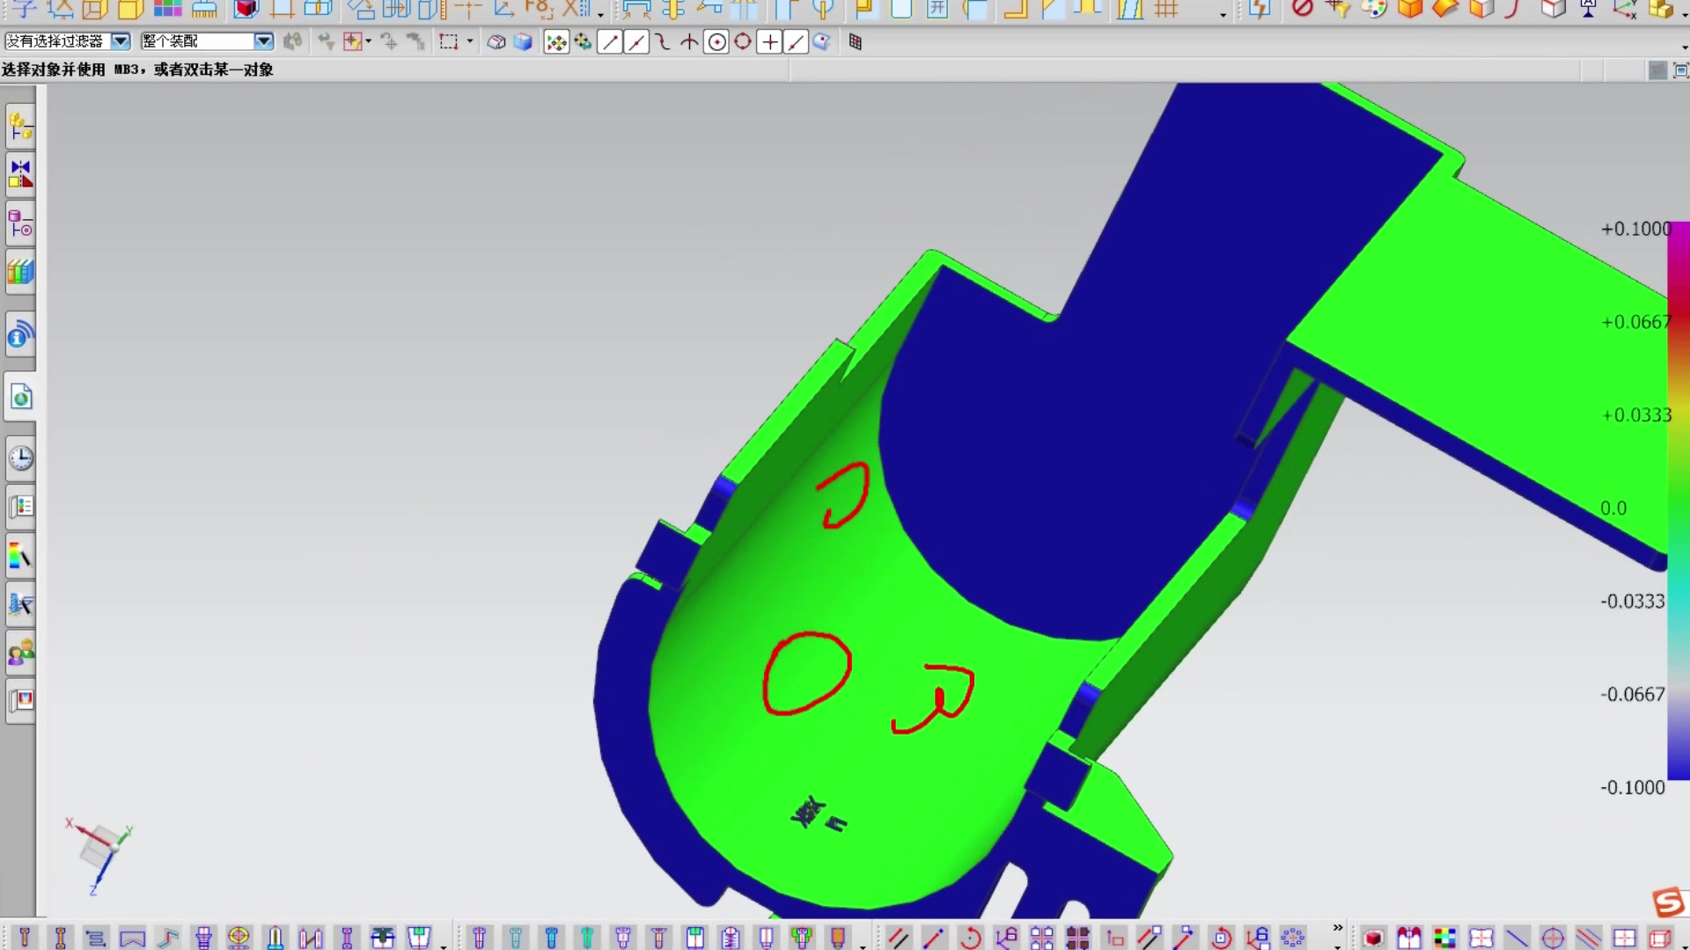The width and height of the screenshot is (1690, 950).
Task: Toggle the snap to arc center option
Action: (x=717, y=42)
